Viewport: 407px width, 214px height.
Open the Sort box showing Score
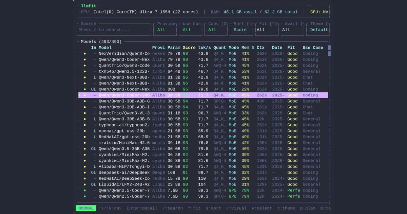click(x=241, y=30)
